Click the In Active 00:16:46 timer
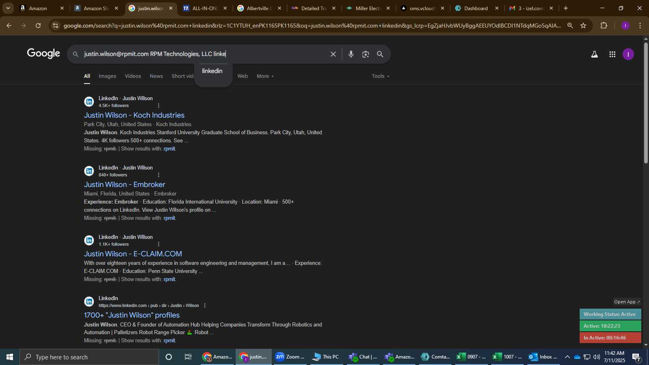649x365 pixels. pos(610,337)
